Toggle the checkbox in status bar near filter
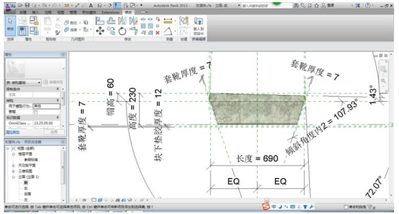The height and width of the screenshot is (214, 399). (x=346, y=207)
